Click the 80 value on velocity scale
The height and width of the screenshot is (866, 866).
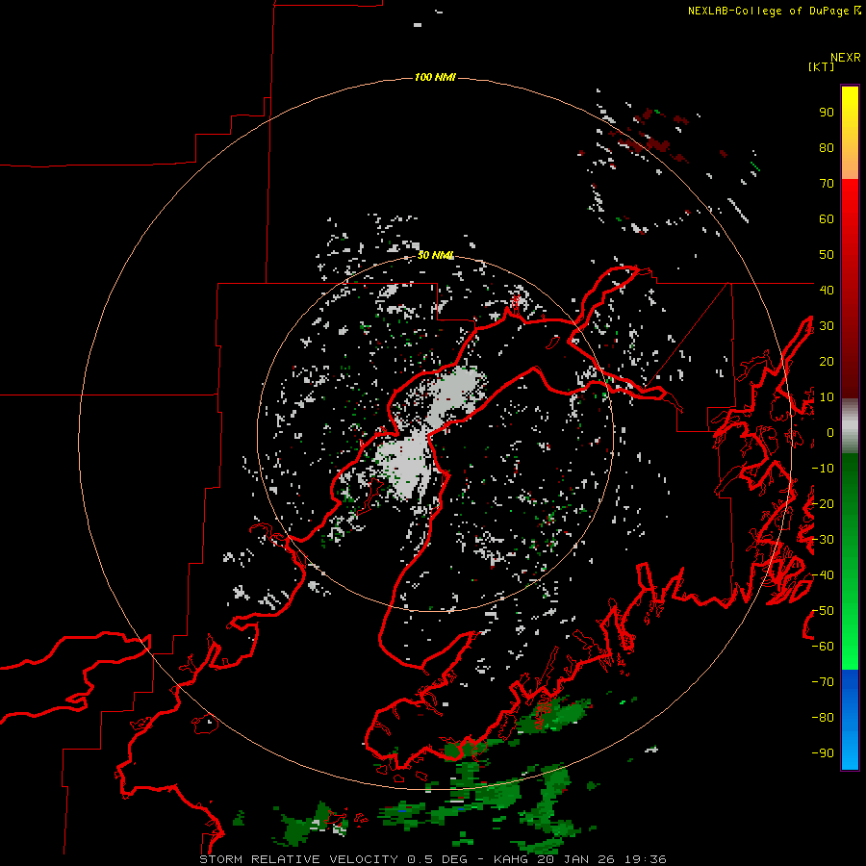(827, 147)
